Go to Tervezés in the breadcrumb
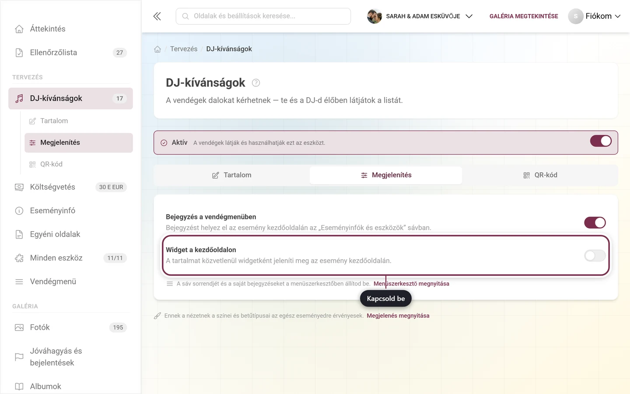Screen dimensions: 630x394 (x=184, y=49)
